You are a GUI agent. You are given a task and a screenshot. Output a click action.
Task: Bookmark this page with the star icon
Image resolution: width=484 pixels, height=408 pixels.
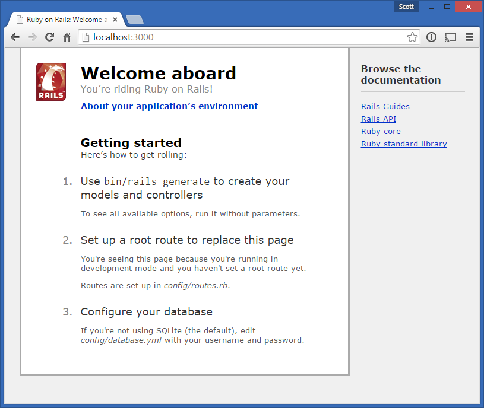pos(412,37)
